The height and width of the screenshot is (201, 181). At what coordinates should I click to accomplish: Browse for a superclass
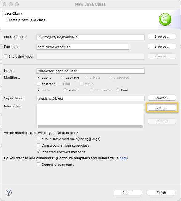[162, 98]
